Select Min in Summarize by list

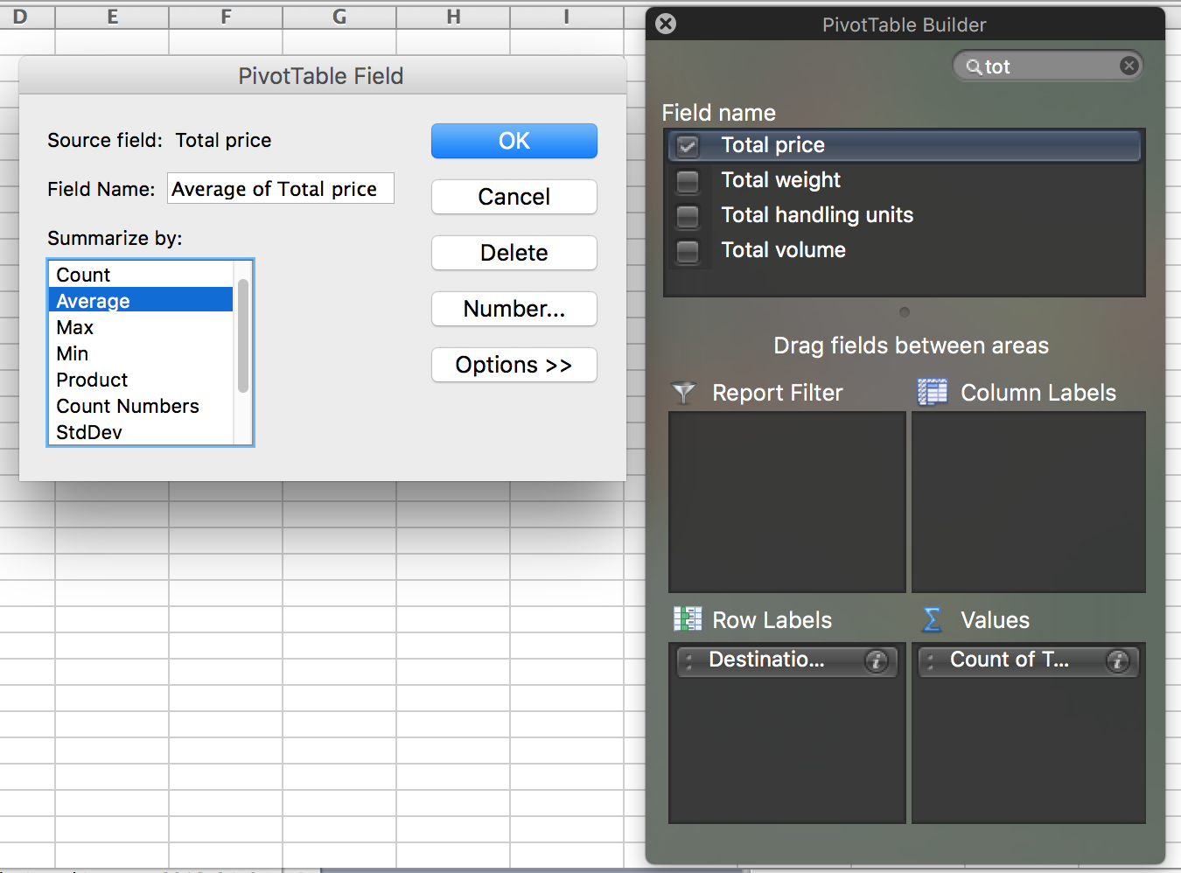pyautogui.click(x=141, y=353)
